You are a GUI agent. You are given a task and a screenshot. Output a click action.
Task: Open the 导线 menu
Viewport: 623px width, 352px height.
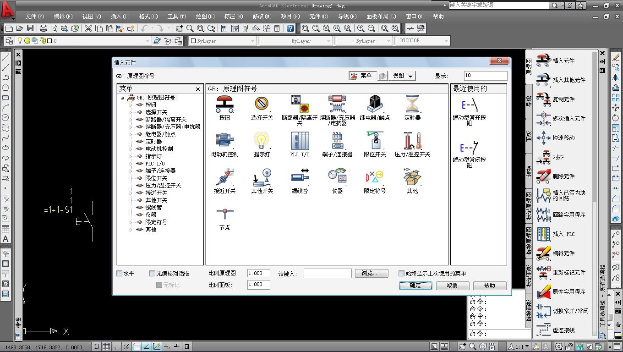click(347, 16)
